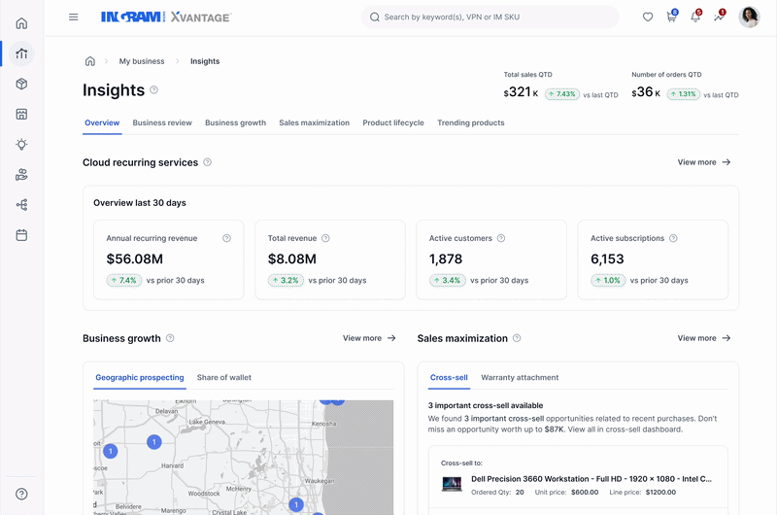Open the calendar icon in sidebar

point(21,235)
